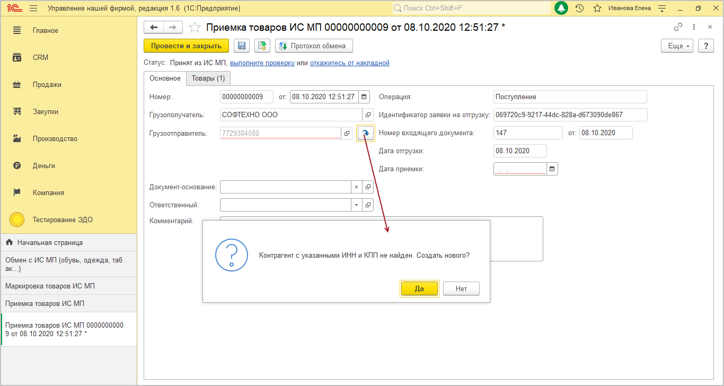
Task: Open Производство section
Action: coord(68,138)
